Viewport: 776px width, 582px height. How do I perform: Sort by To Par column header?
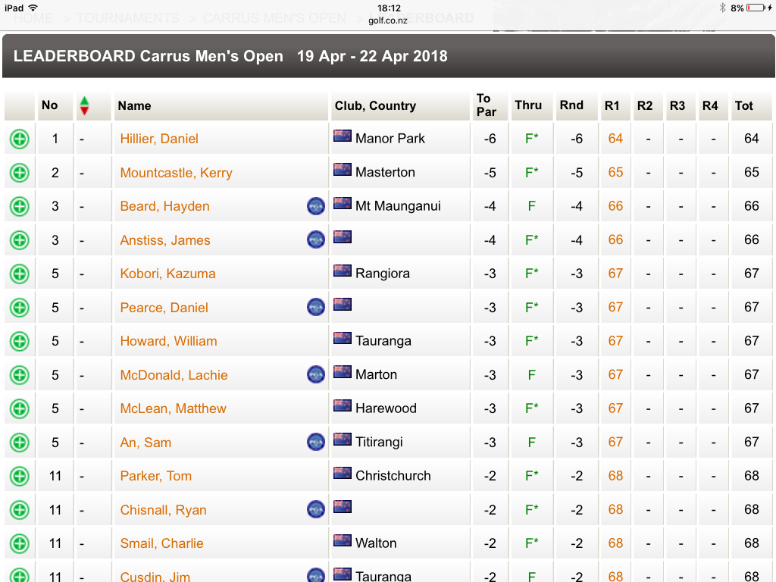coord(486,105)
